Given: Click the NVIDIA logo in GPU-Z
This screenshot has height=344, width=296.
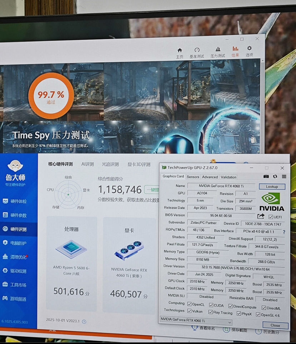Looking at the screenshot, I should click(272, 202).
